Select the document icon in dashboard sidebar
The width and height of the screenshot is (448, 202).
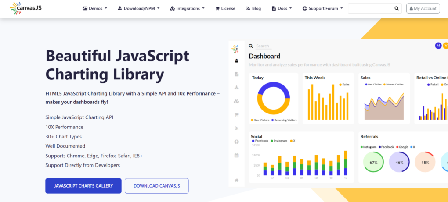pos(236,74)
